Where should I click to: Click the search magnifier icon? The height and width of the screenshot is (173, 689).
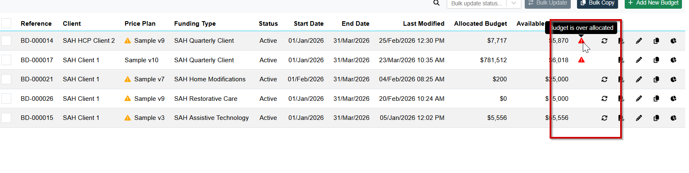(436, 3)
